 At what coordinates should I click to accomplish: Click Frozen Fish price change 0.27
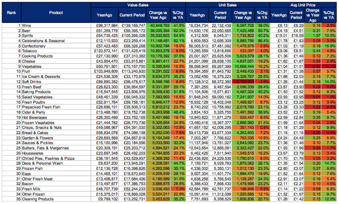(312, 169)
